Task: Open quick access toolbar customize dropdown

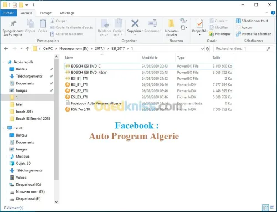Action: (27, 5)
